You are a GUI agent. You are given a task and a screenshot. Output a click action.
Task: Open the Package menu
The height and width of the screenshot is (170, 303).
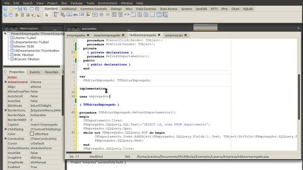coord(77,3)
